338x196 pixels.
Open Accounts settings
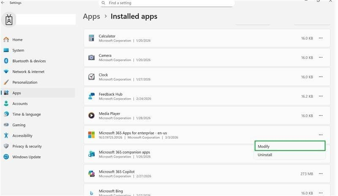[38, 104]
